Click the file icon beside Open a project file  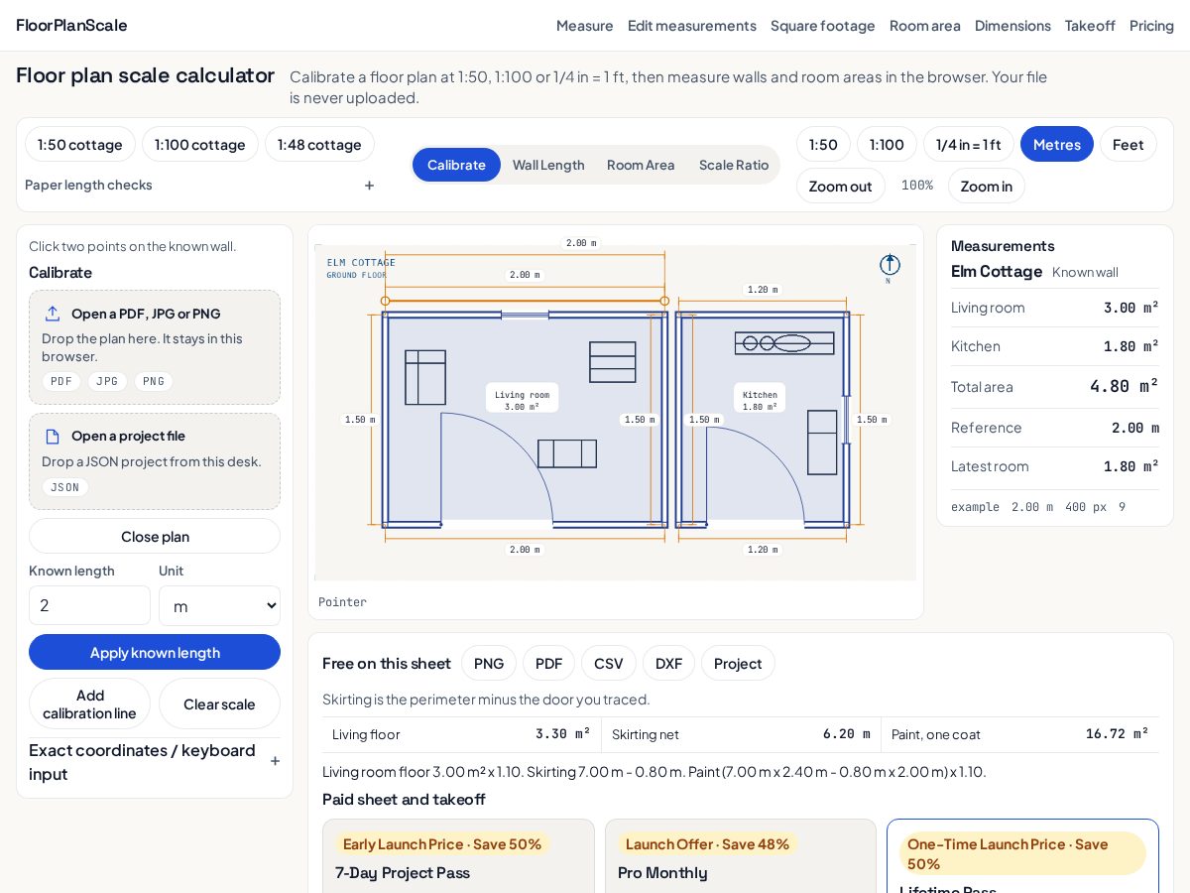point(53,436)
